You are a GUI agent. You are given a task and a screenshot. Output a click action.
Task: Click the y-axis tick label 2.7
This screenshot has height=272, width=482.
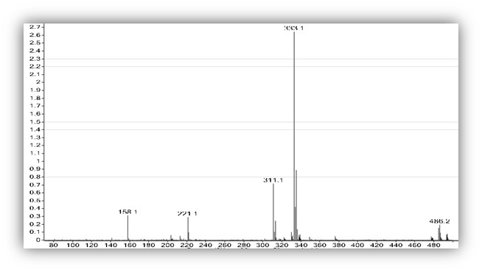coord(35,27)
